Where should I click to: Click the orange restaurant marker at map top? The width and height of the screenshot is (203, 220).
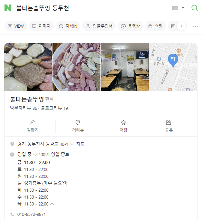point(178,50)
